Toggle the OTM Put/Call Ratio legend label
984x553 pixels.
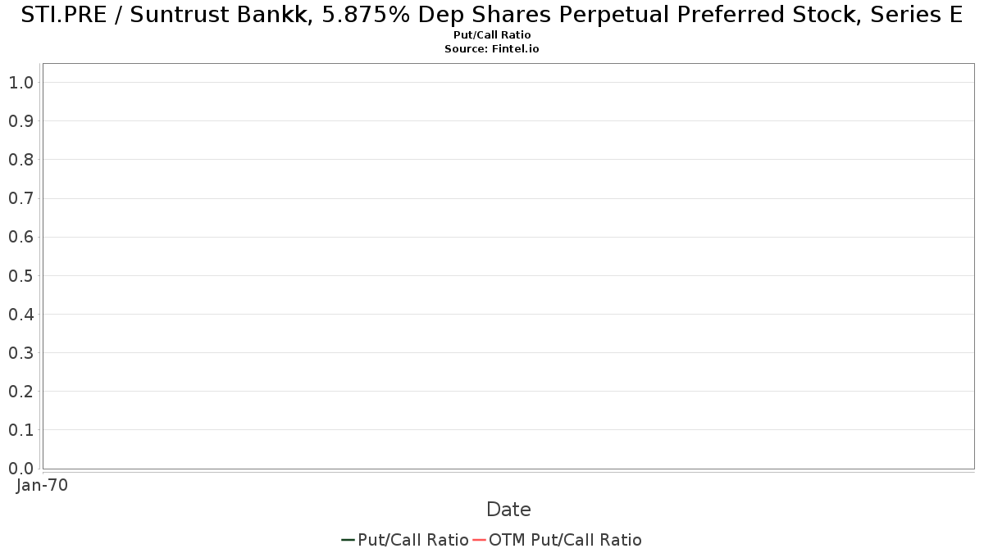[565, 540]
